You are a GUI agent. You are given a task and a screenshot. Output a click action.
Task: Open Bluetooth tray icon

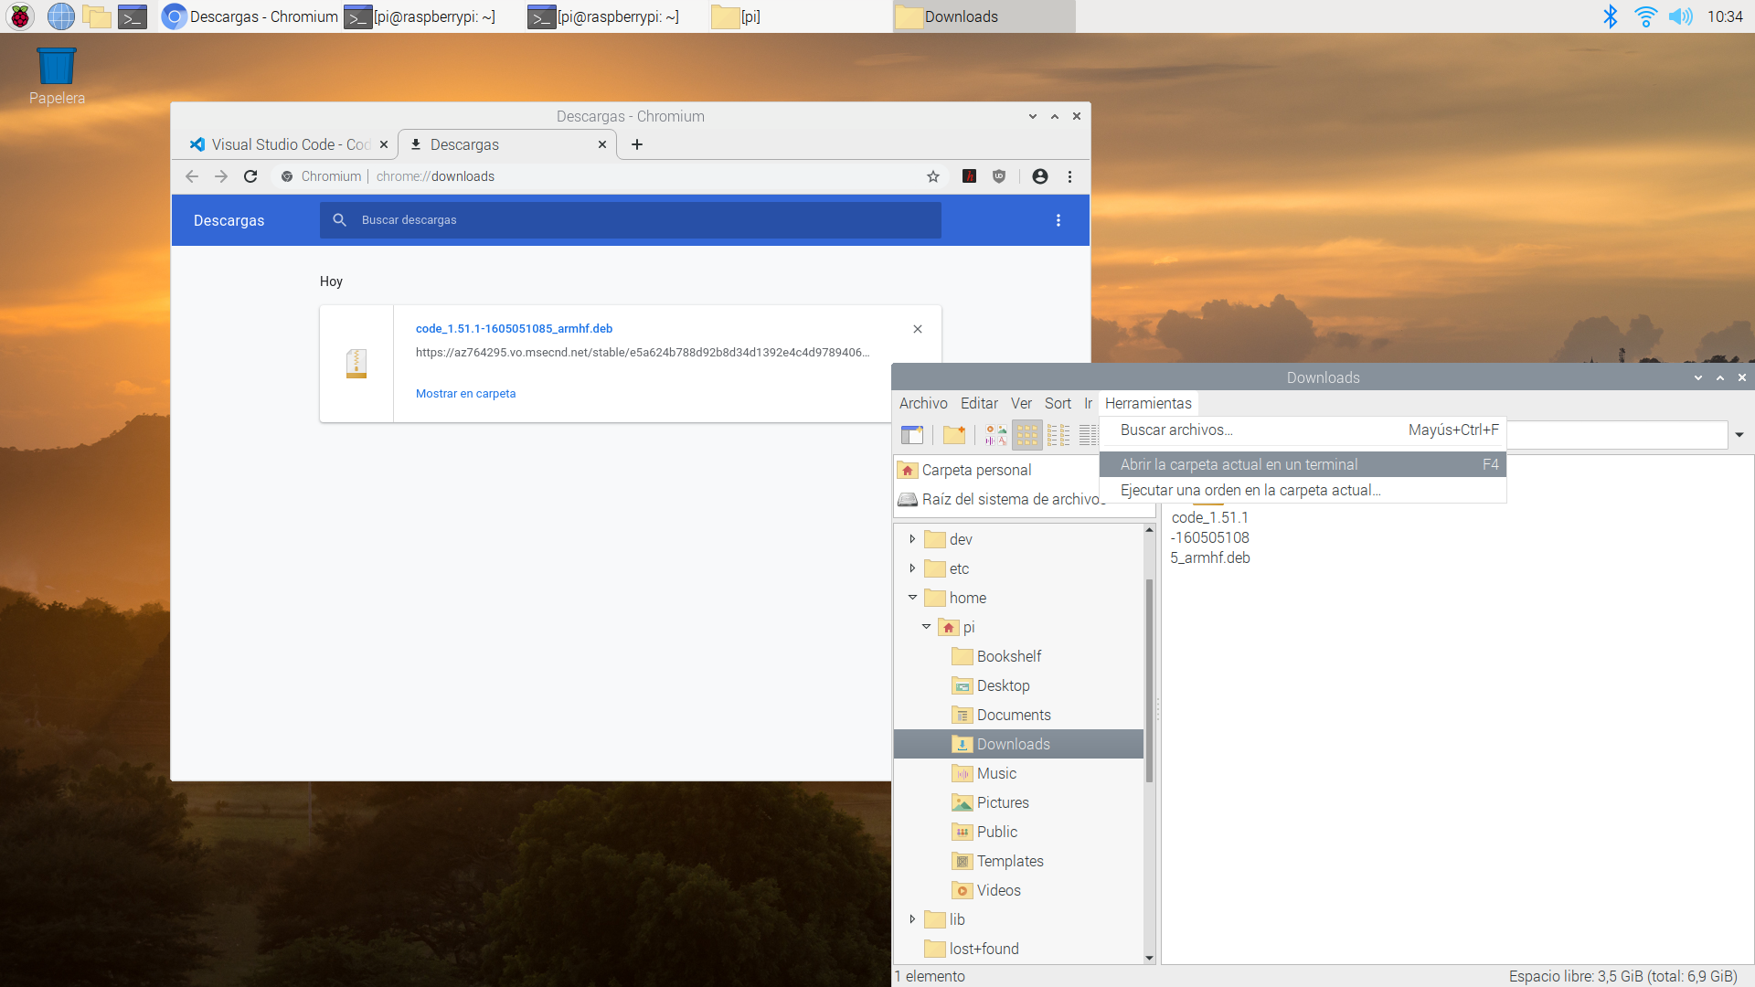click(1611, 16)
